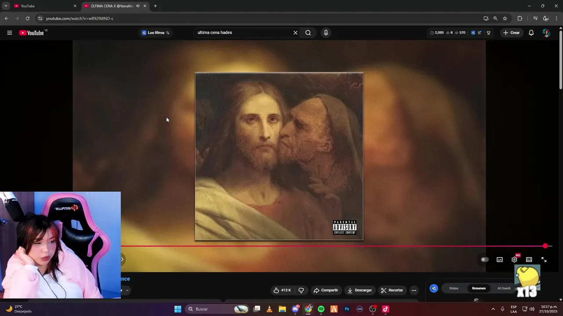563x316 pixels.
Task: Like the video with 413 K
Action: (x=282, y=290)
